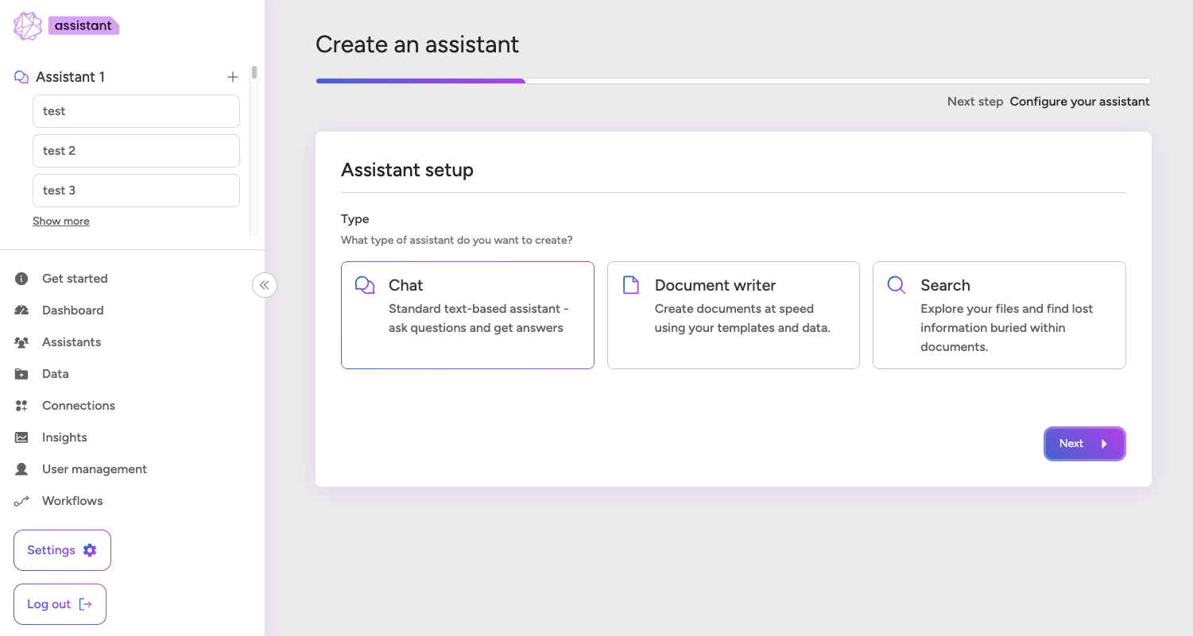Select the Chat assistant type

467,314
